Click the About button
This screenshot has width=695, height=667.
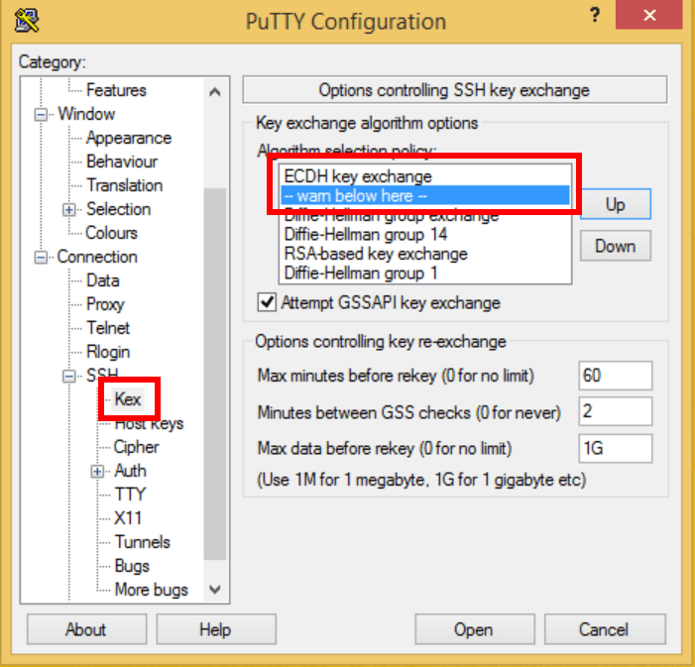click(x=87, y=629)
